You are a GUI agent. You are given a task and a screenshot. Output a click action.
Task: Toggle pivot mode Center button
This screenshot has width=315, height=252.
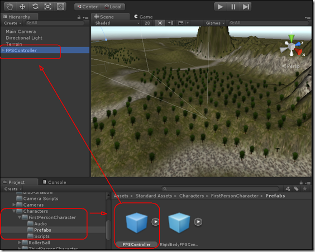pos(87,7)
